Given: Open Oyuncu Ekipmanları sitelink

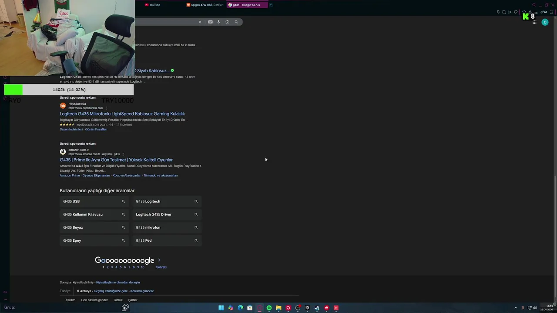Looking at the screenshot, I should 96,176.
